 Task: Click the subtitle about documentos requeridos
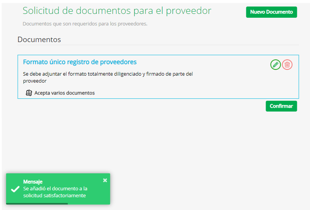coord(85,24)
